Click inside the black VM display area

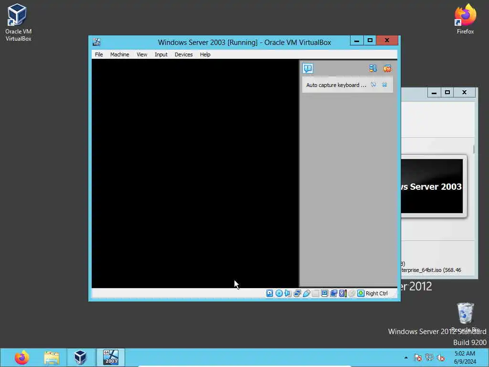point(195,173)
